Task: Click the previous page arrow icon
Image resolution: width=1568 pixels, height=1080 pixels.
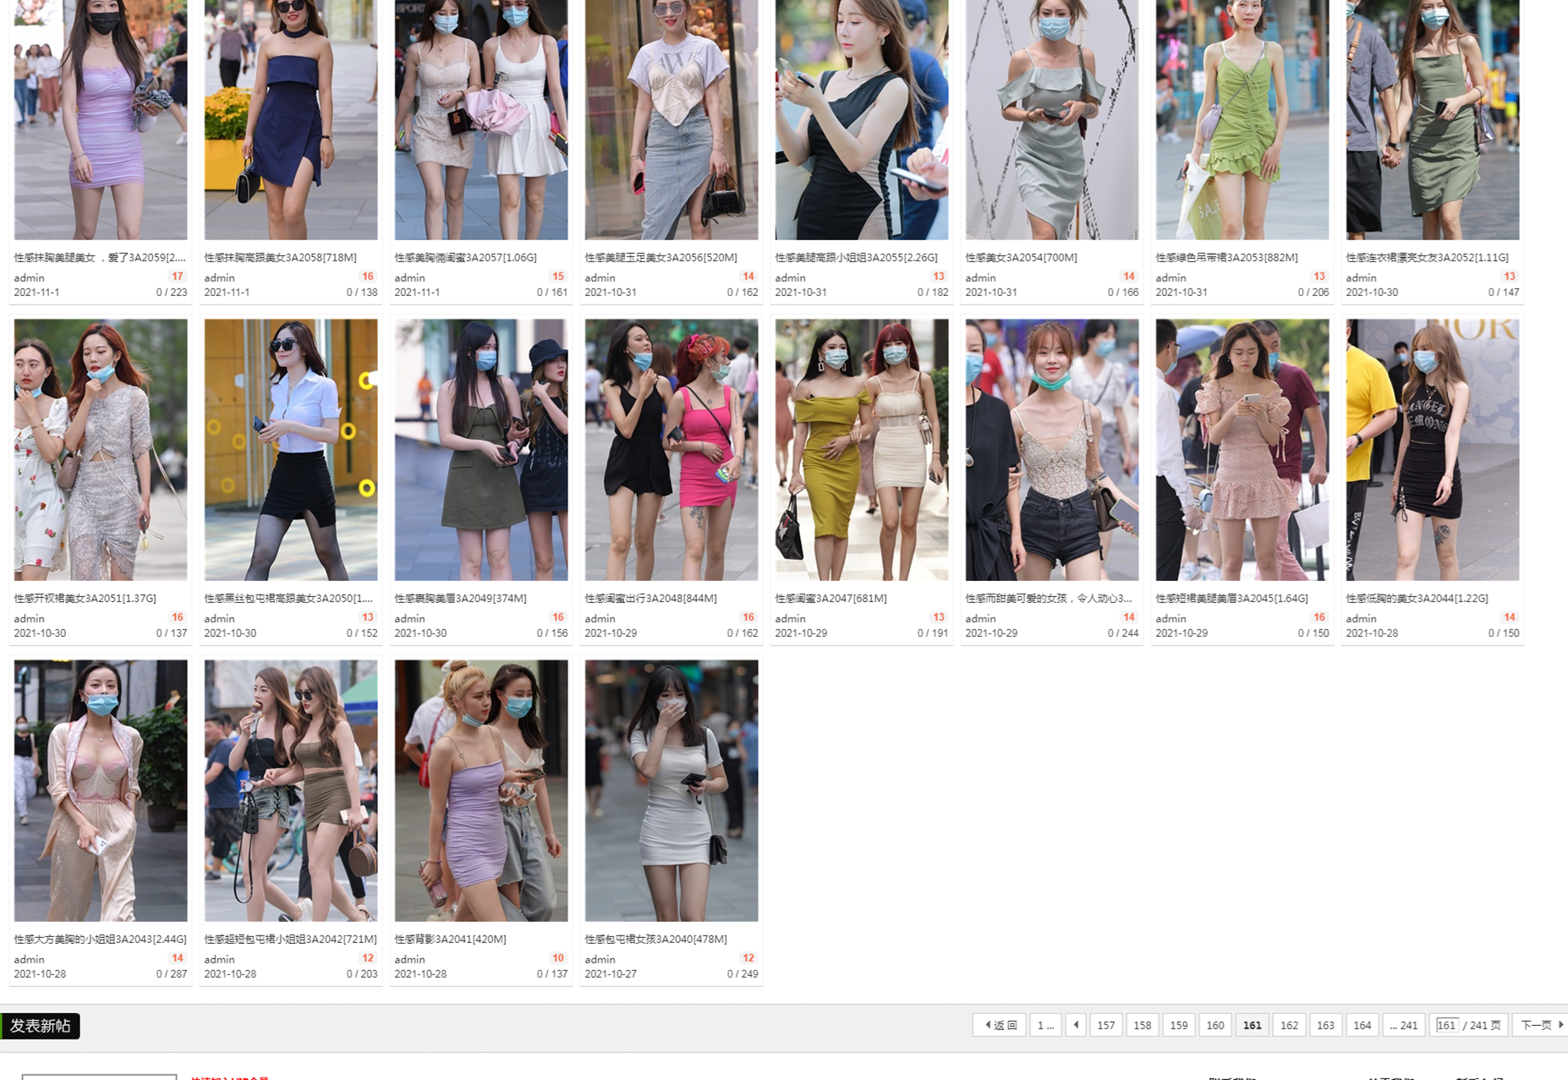Action: [x=1076, y=1025]
